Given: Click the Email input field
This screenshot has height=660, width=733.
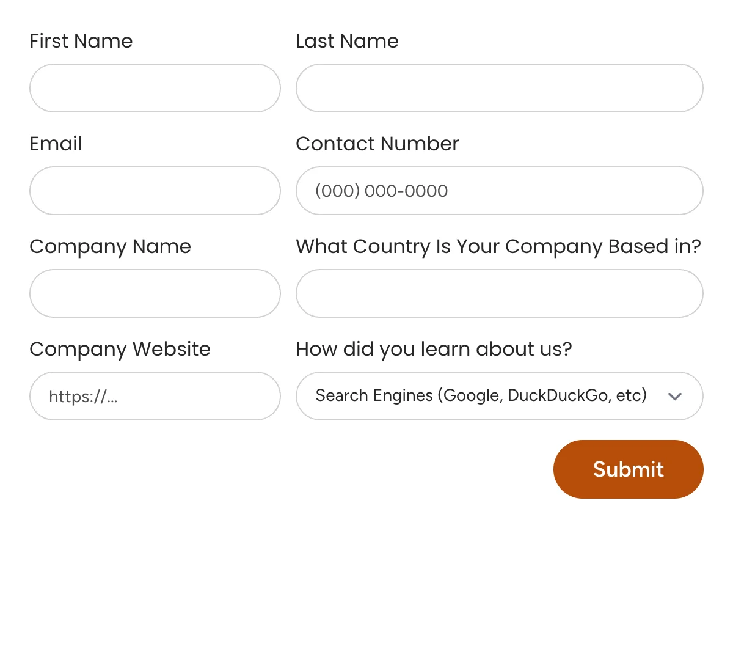Looking at the screenshot, I should tap(155, 191).
